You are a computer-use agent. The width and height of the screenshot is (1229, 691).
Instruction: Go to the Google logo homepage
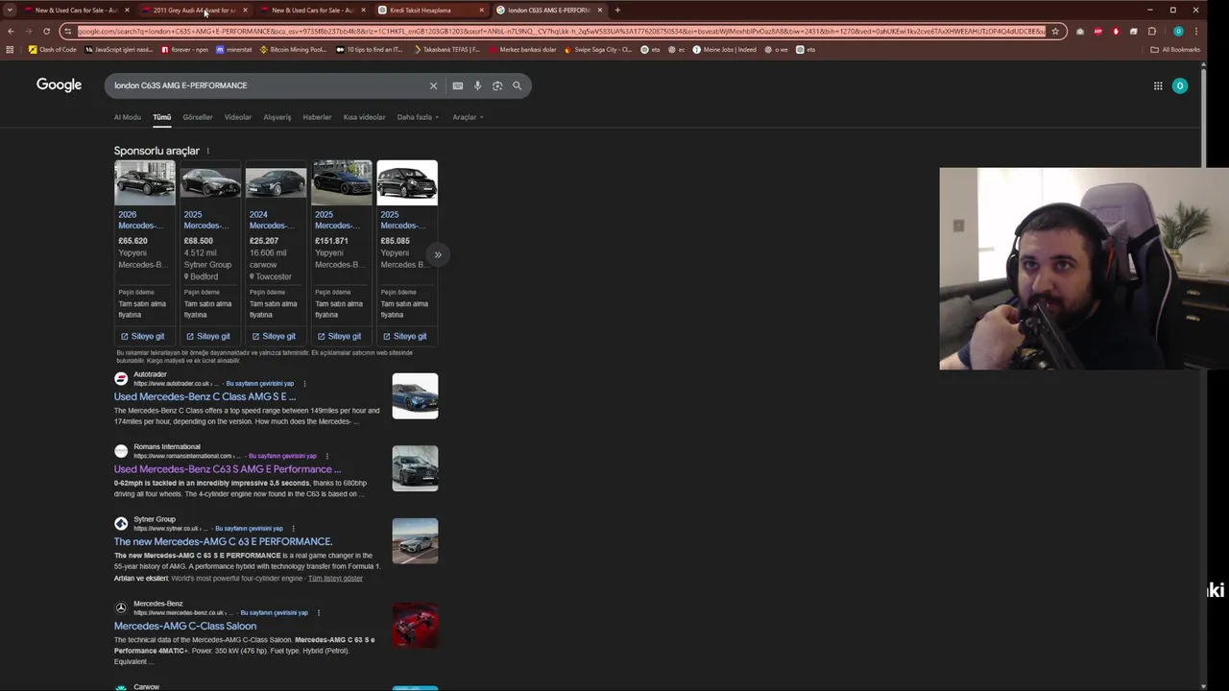click(x=59, y=84)
